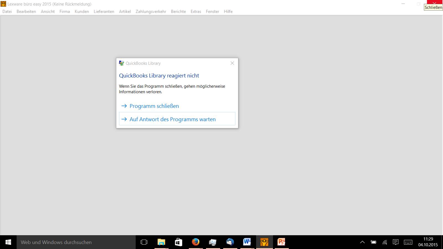This screenshot has width=443, height=249.
Task: Click the clock showing 11:29
Action: (428, 242)
